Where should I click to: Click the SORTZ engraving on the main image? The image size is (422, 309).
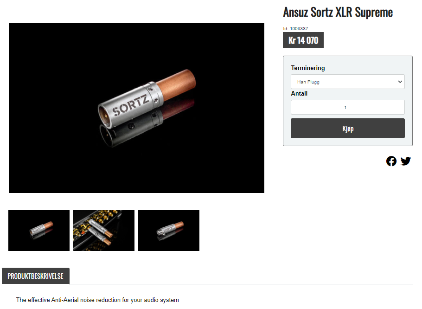[x=130, y=105]
